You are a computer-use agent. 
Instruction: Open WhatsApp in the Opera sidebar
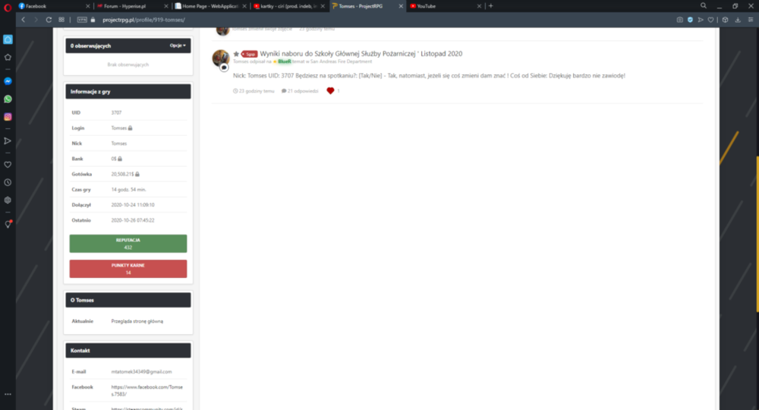[x=8, y=99]
